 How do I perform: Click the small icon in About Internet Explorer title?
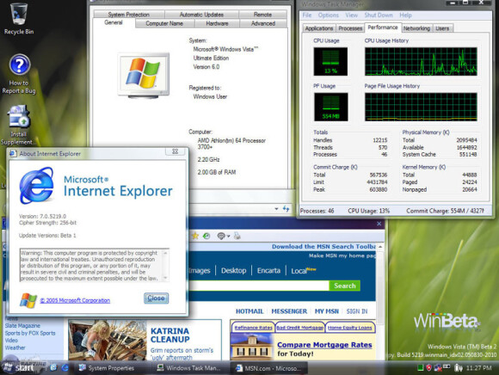tap(13, 153)
